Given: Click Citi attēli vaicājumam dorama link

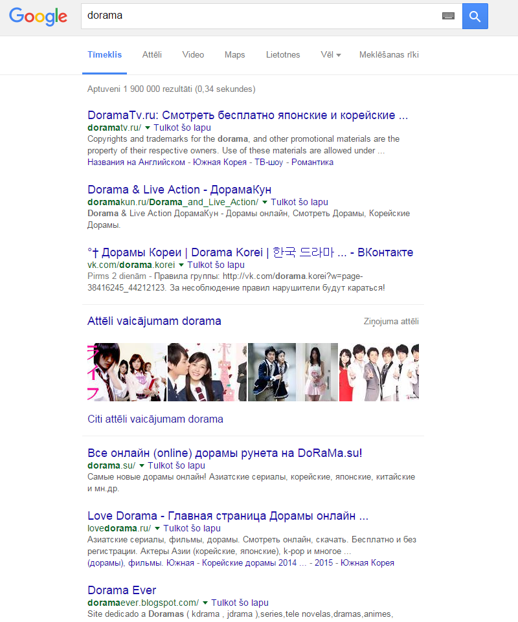Looking at the screenshot, I should point(155,419).
